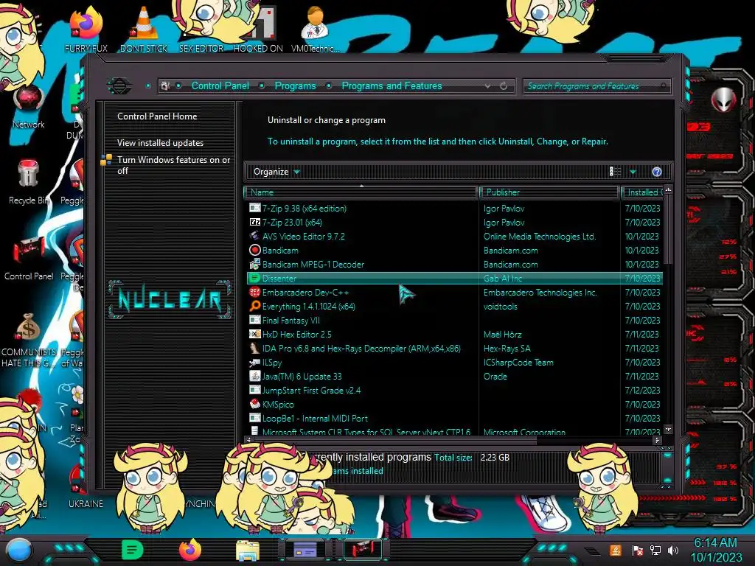Expand the address bar history dropdown
Image resolution: width=755 pixels, height=566 pixels.
pos(487,86)
